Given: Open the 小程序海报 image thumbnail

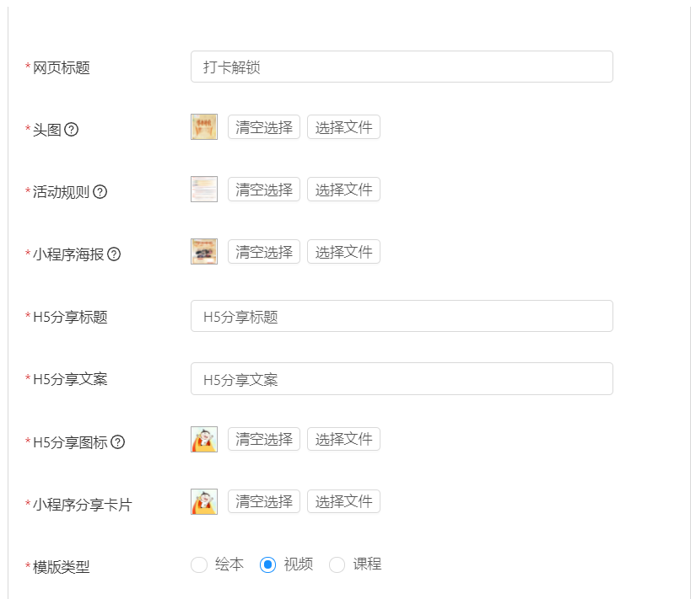Looking at the screenshot, I should click(204, 252).
